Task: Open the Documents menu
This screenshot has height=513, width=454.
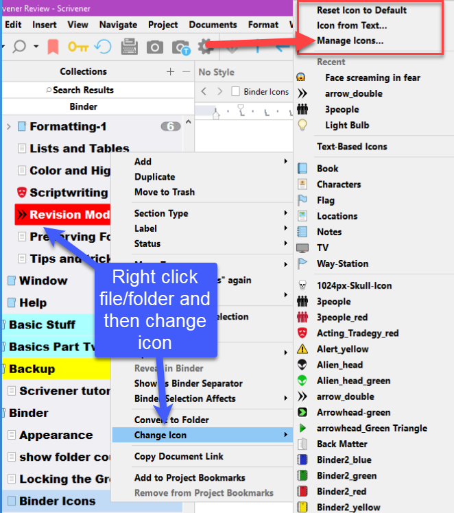Action: 213,25
